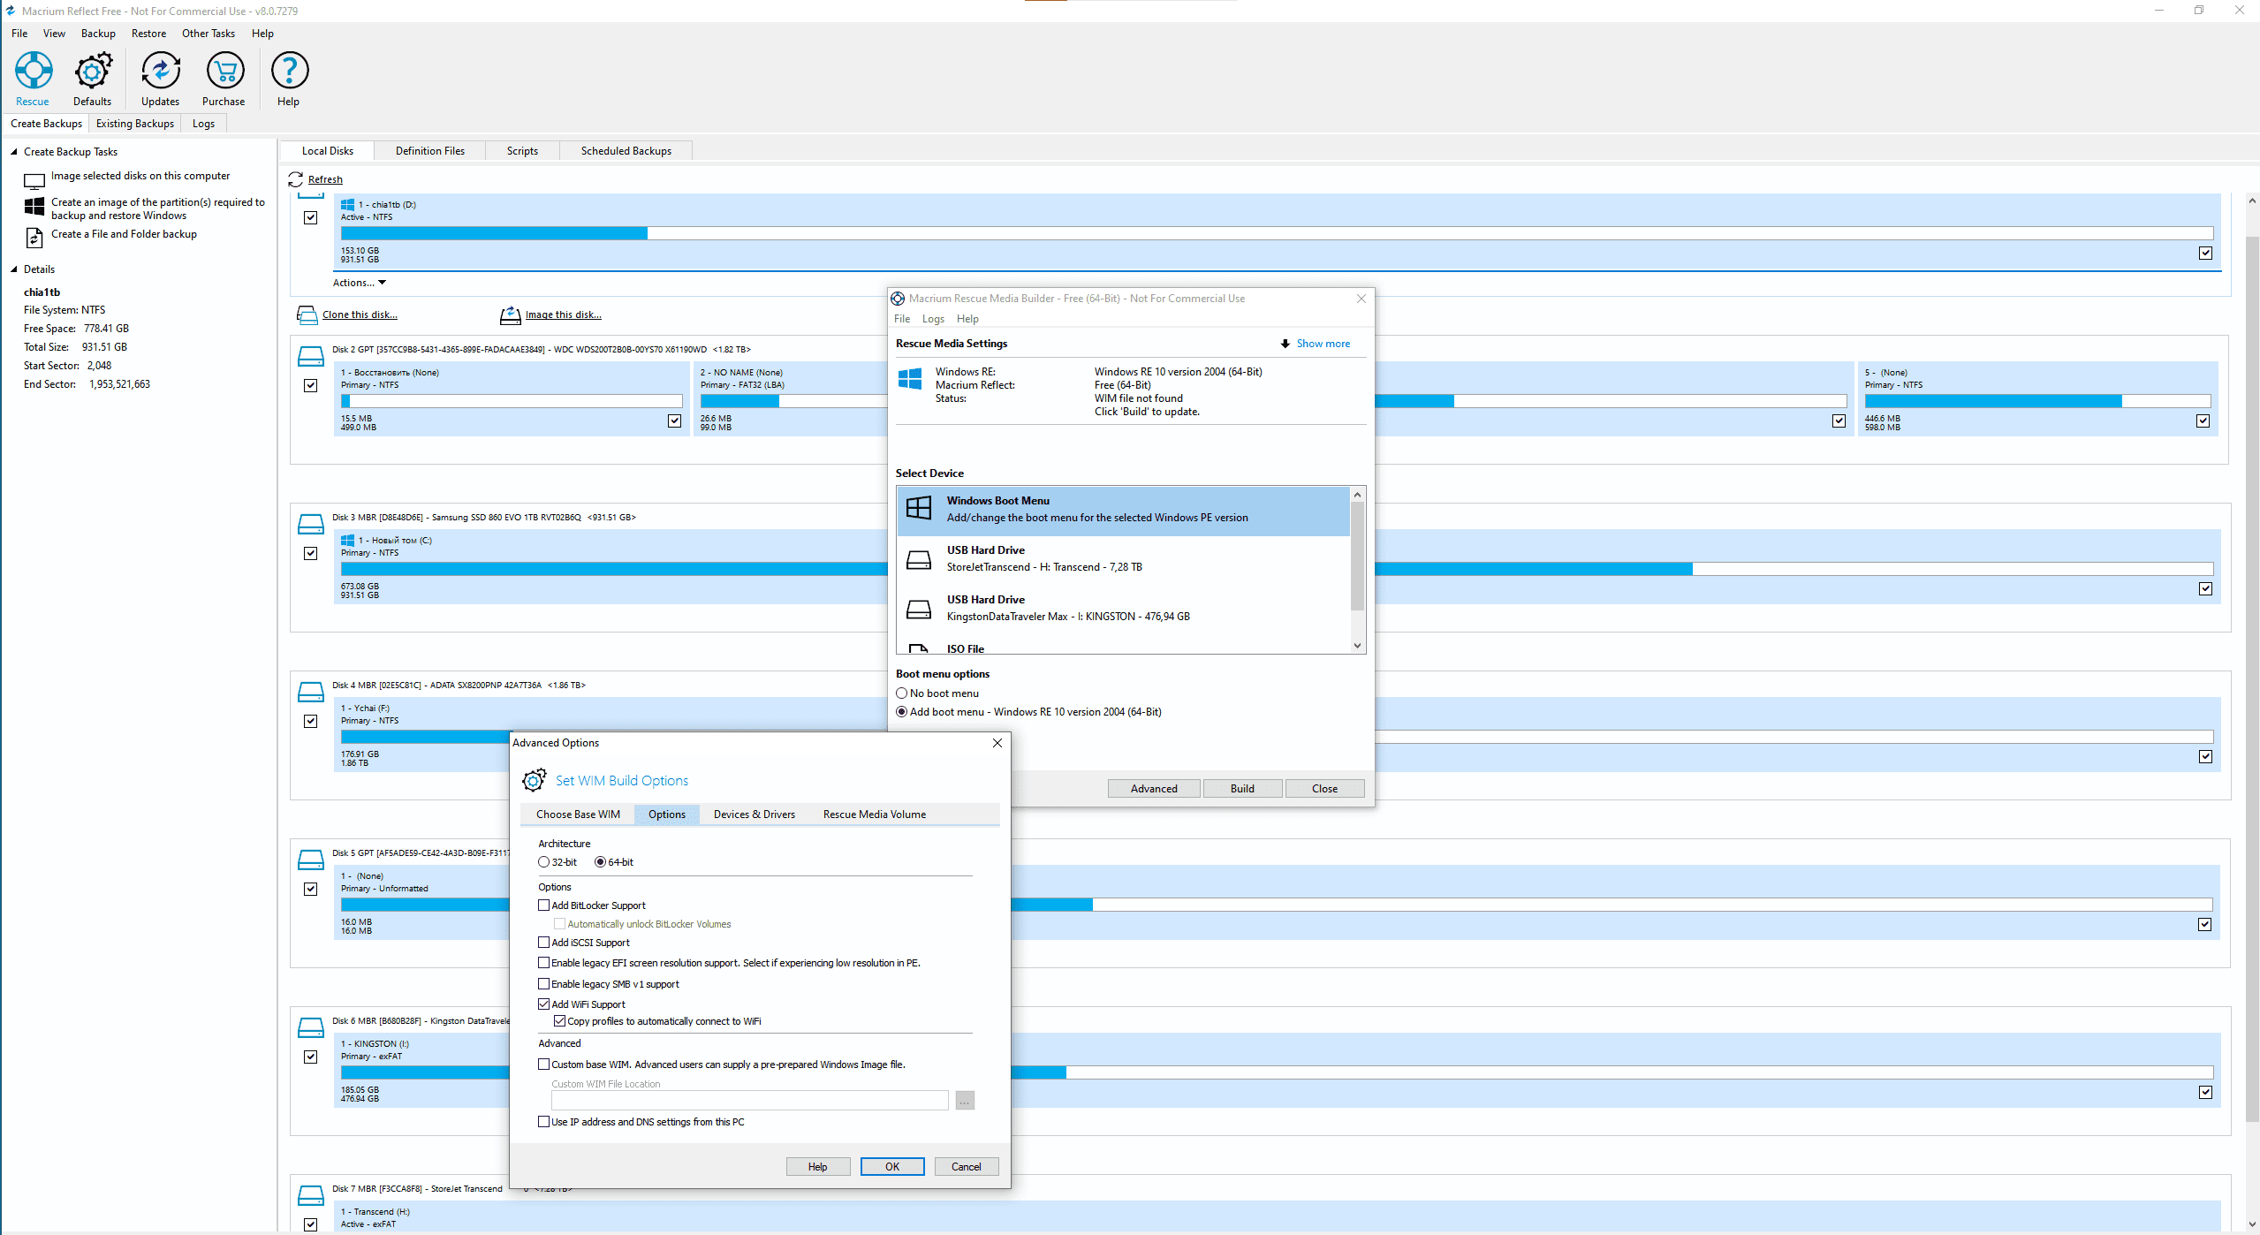This screenshot has height=1235, width=2260.
Task: Click the Clone this disk icon
Action: pyautogui.click(x=307, y=315)
